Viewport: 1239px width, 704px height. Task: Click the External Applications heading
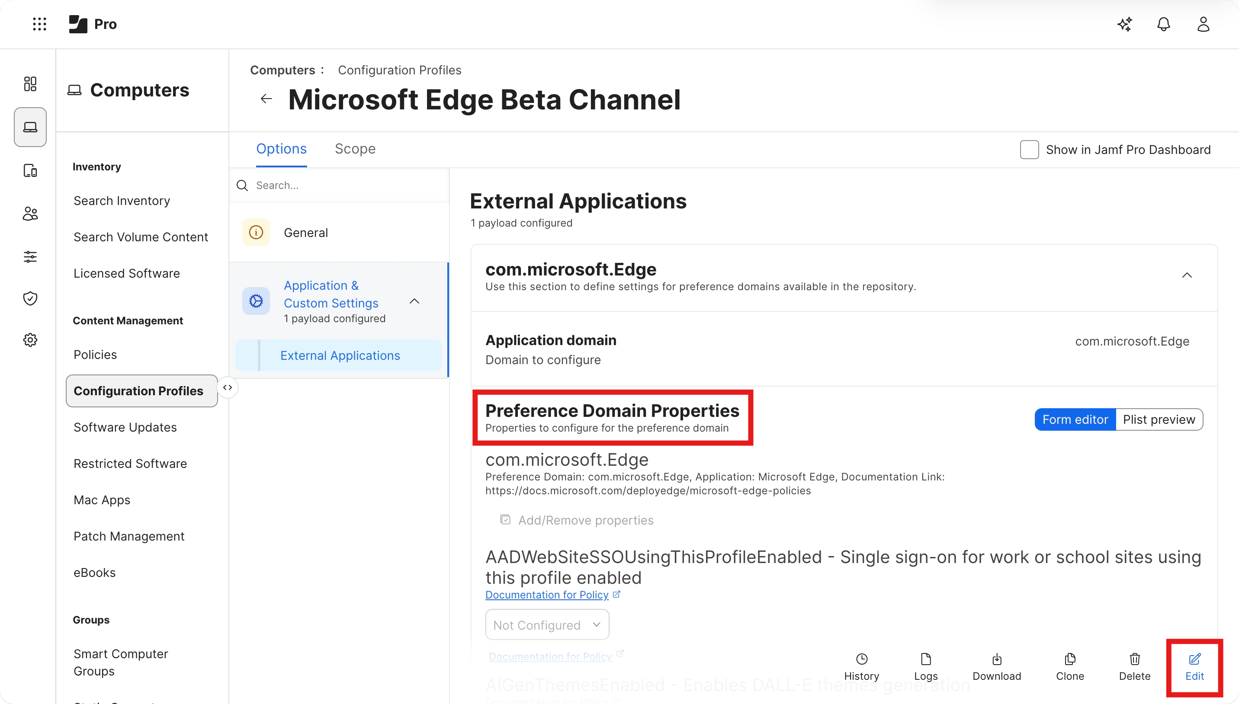coord(578,201)
